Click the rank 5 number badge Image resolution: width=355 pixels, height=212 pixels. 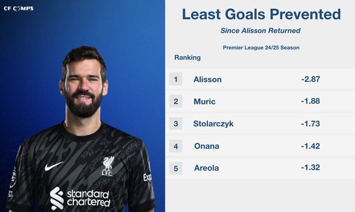pyautogui.click(x=175, y=168)
